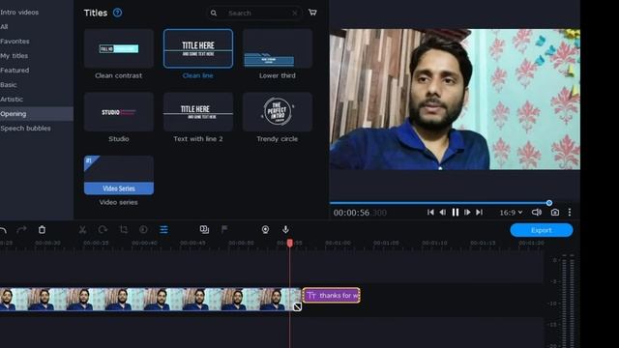Choose the Trendy circle title thumbnail

click(278, 112)
